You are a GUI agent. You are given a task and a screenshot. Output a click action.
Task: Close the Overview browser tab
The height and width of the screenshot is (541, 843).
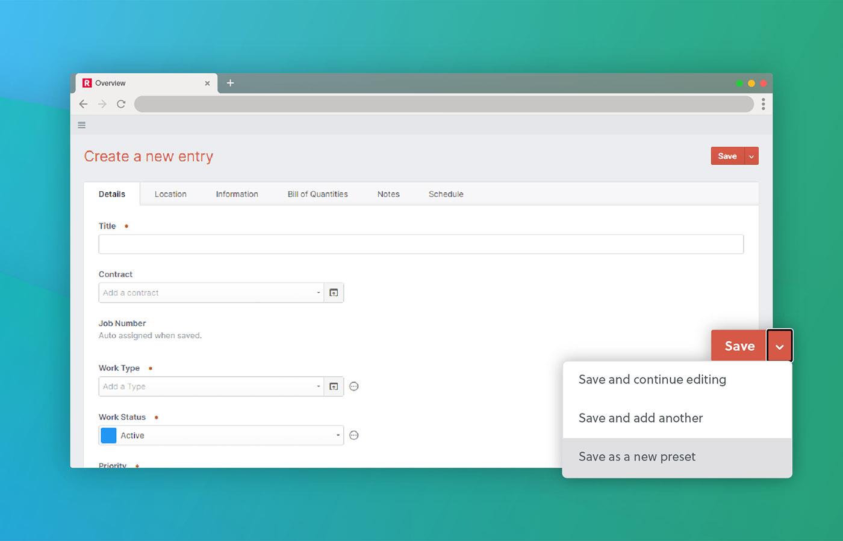pyautogui.click(x=207, y=83)
